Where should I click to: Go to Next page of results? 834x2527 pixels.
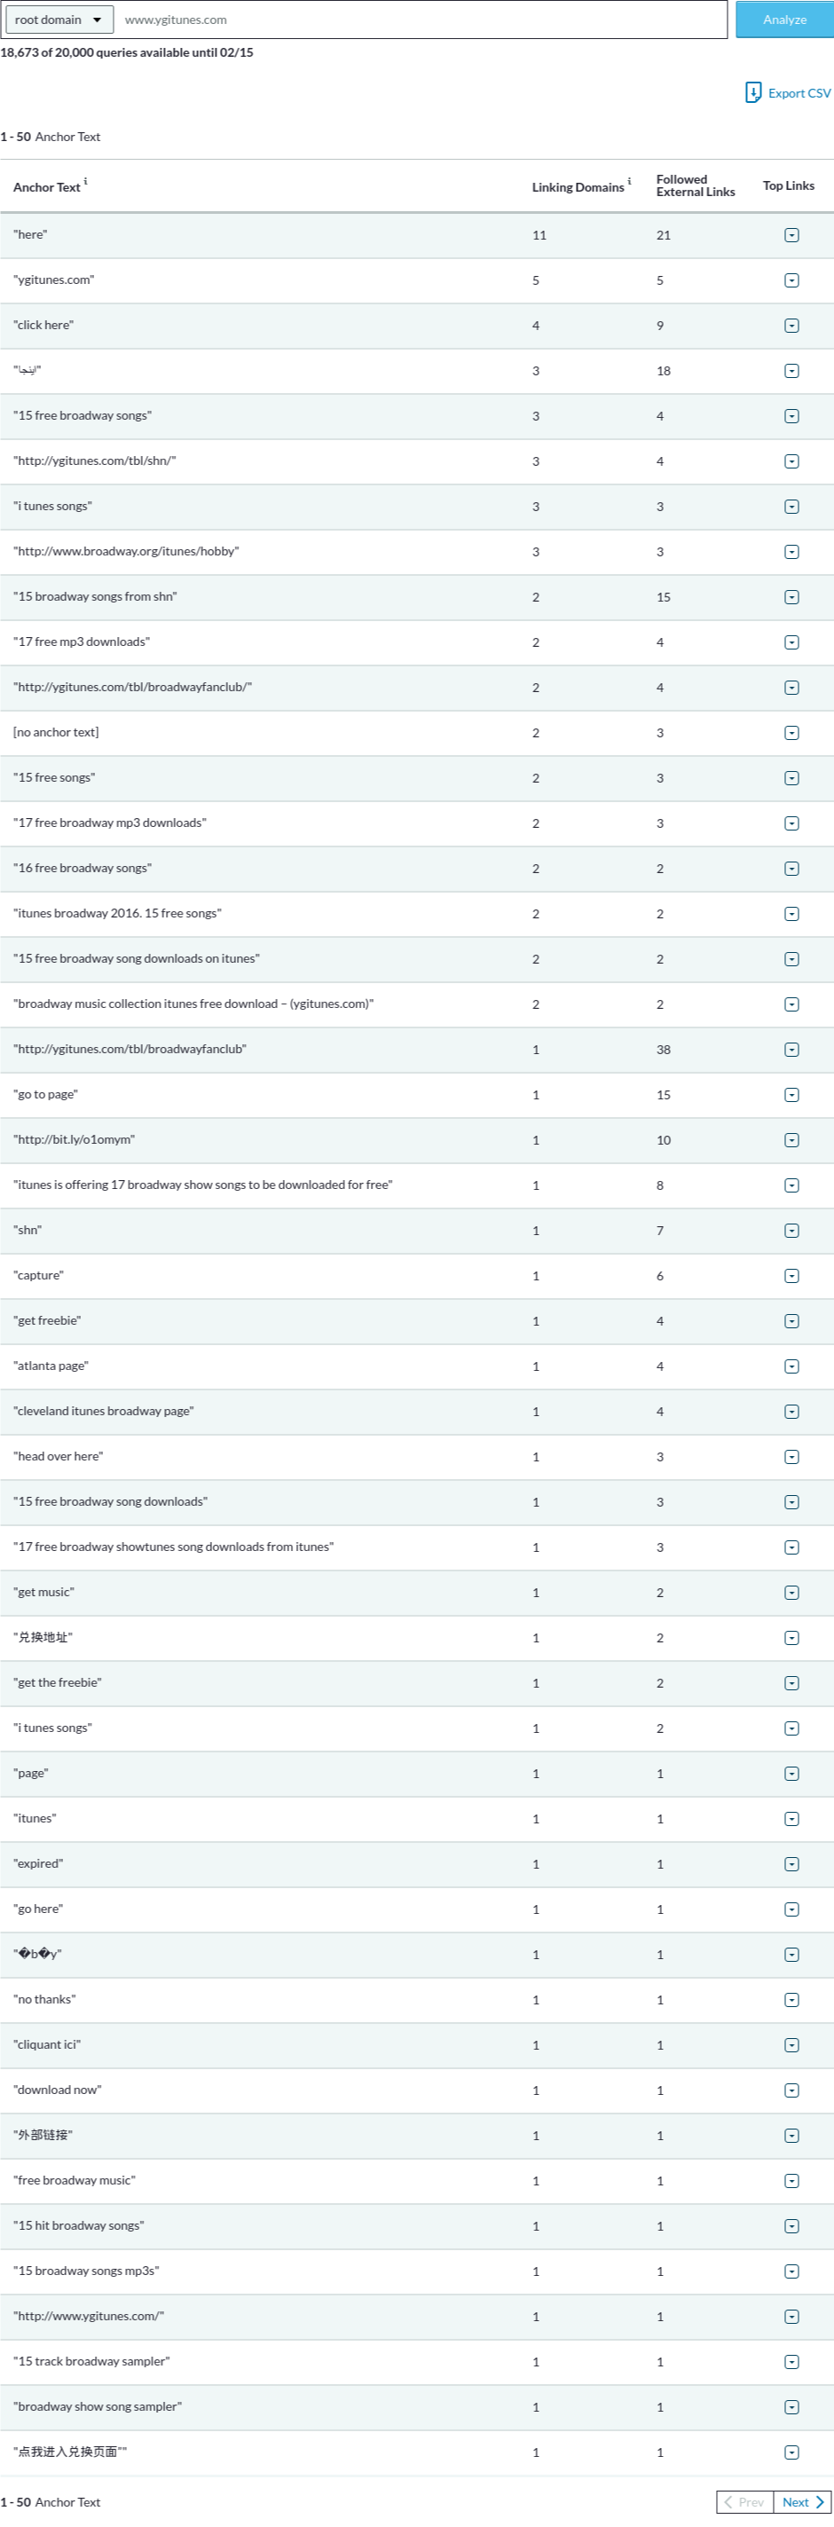coord(803,2502)
